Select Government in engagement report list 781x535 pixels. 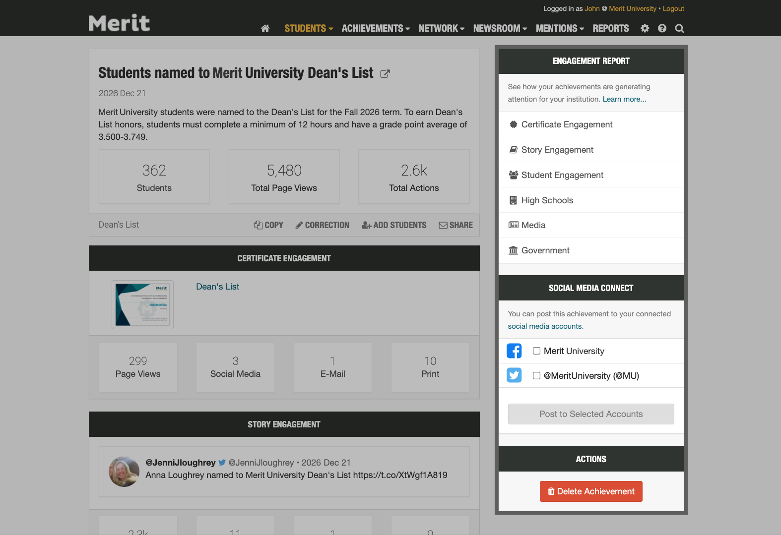pos(591,250)
